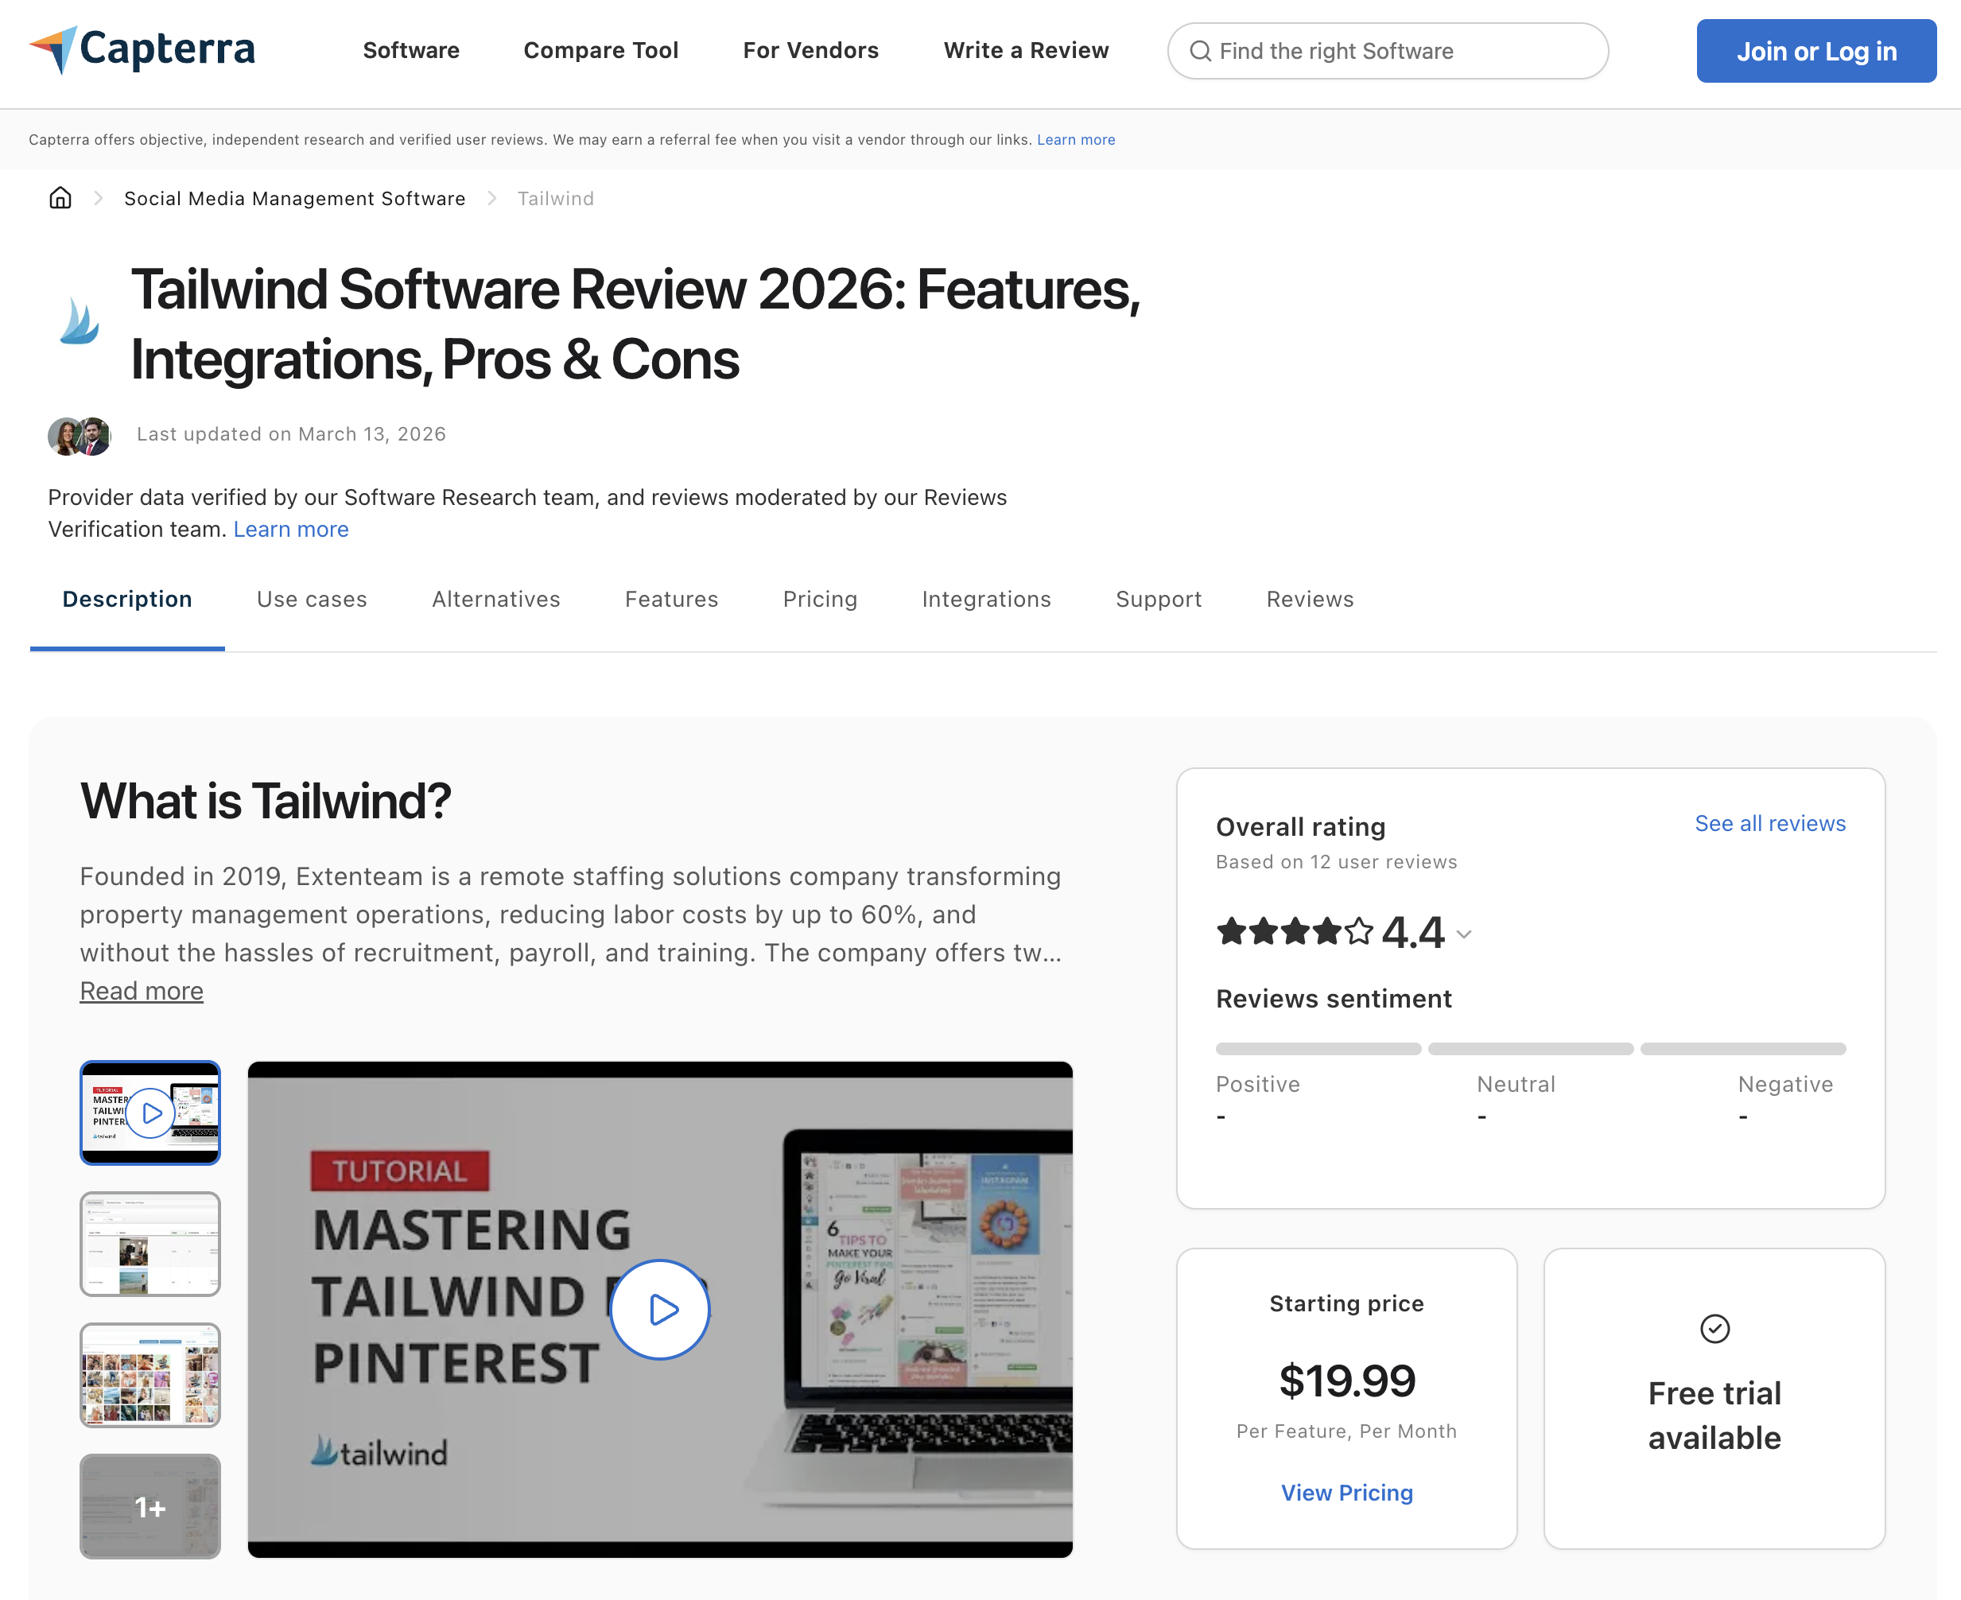
Task: Click the Tailwind product logo
Action: [x=80, y=321]
